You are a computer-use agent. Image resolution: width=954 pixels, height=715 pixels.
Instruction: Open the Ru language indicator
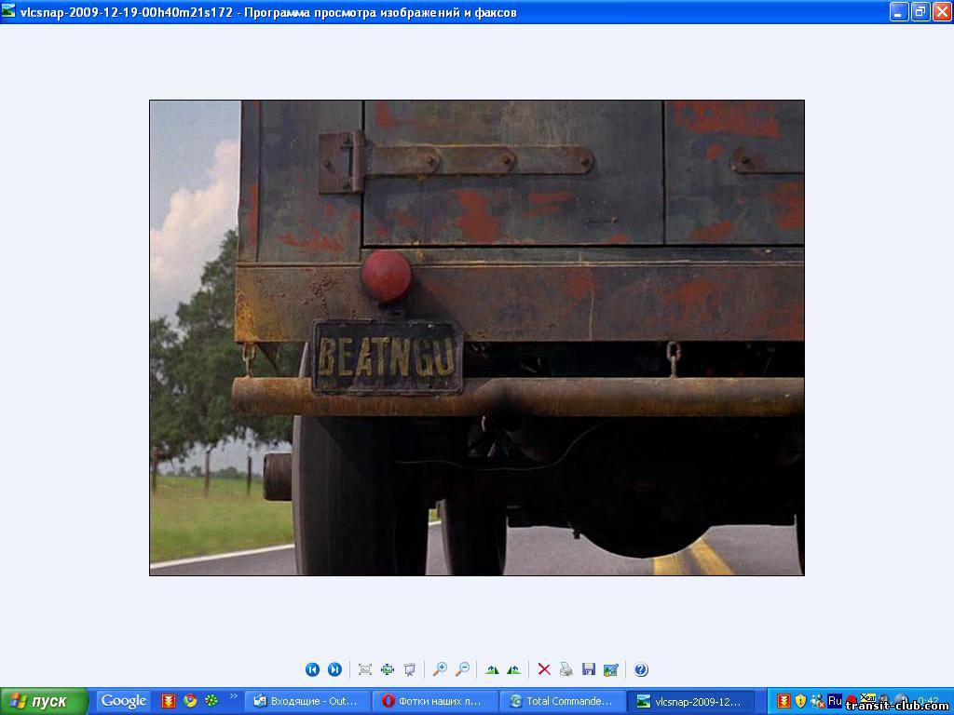[x=835, y=701]
